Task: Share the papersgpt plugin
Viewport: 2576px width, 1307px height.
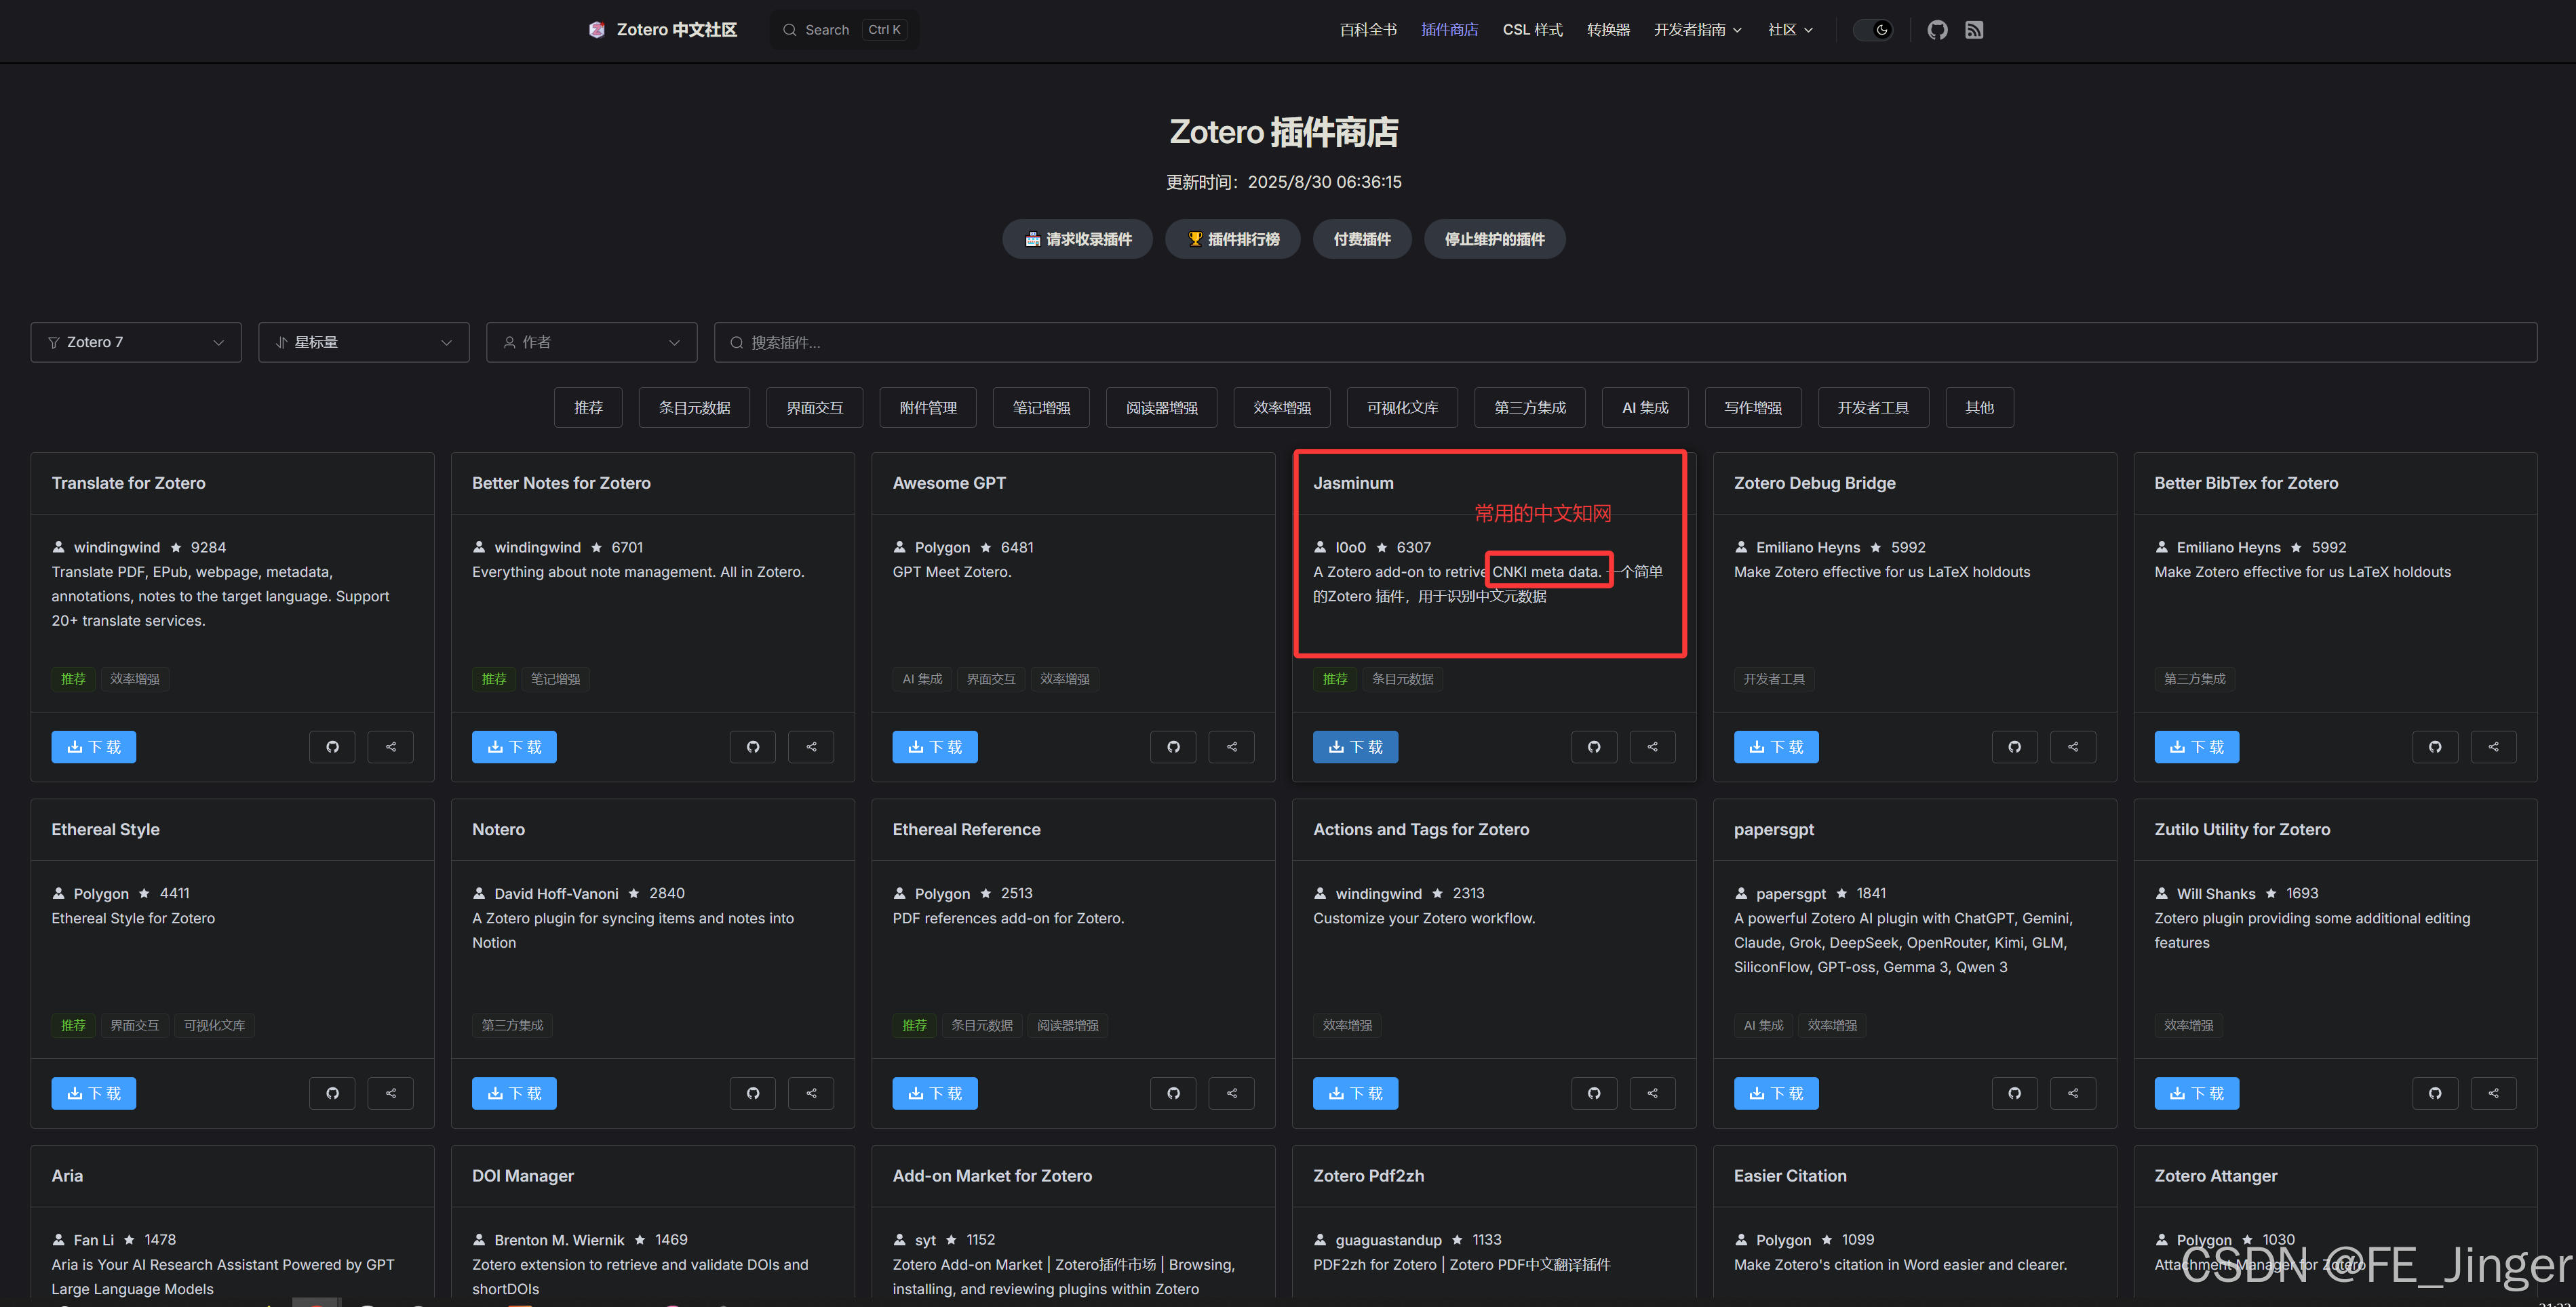Action: tap(2073, 1093)
